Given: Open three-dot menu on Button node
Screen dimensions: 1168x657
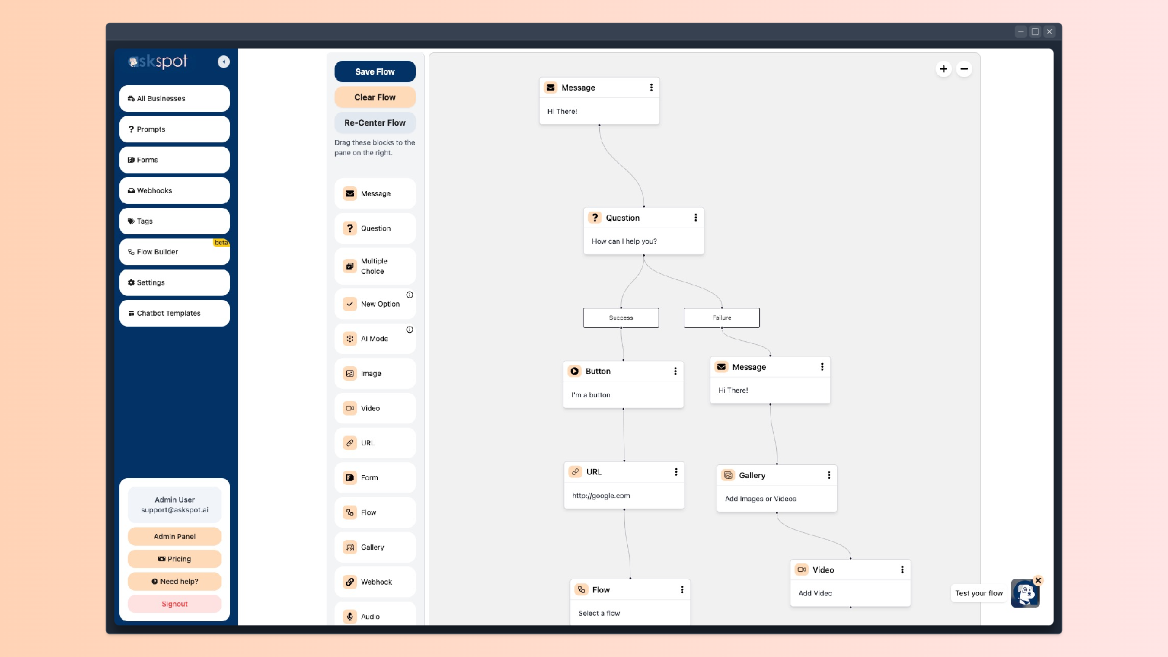Looking at the screenshot, I should click(675, 370).
